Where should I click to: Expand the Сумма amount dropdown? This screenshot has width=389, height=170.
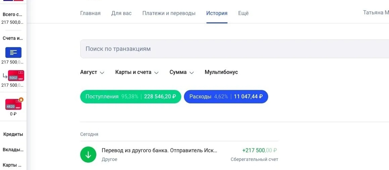pyautogui.click(x=182, y=72)
